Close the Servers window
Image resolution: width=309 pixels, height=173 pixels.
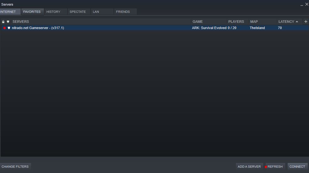pyautogui.click(x=306, y=4)
